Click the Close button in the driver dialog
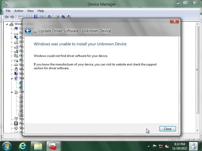Screen dimensions: 202x151 coord(167,129)
